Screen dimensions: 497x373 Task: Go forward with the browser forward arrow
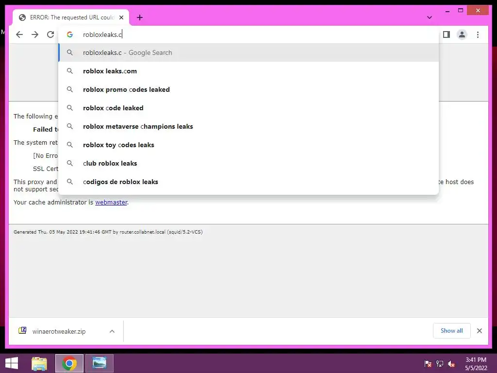click(x=35, y=34)
